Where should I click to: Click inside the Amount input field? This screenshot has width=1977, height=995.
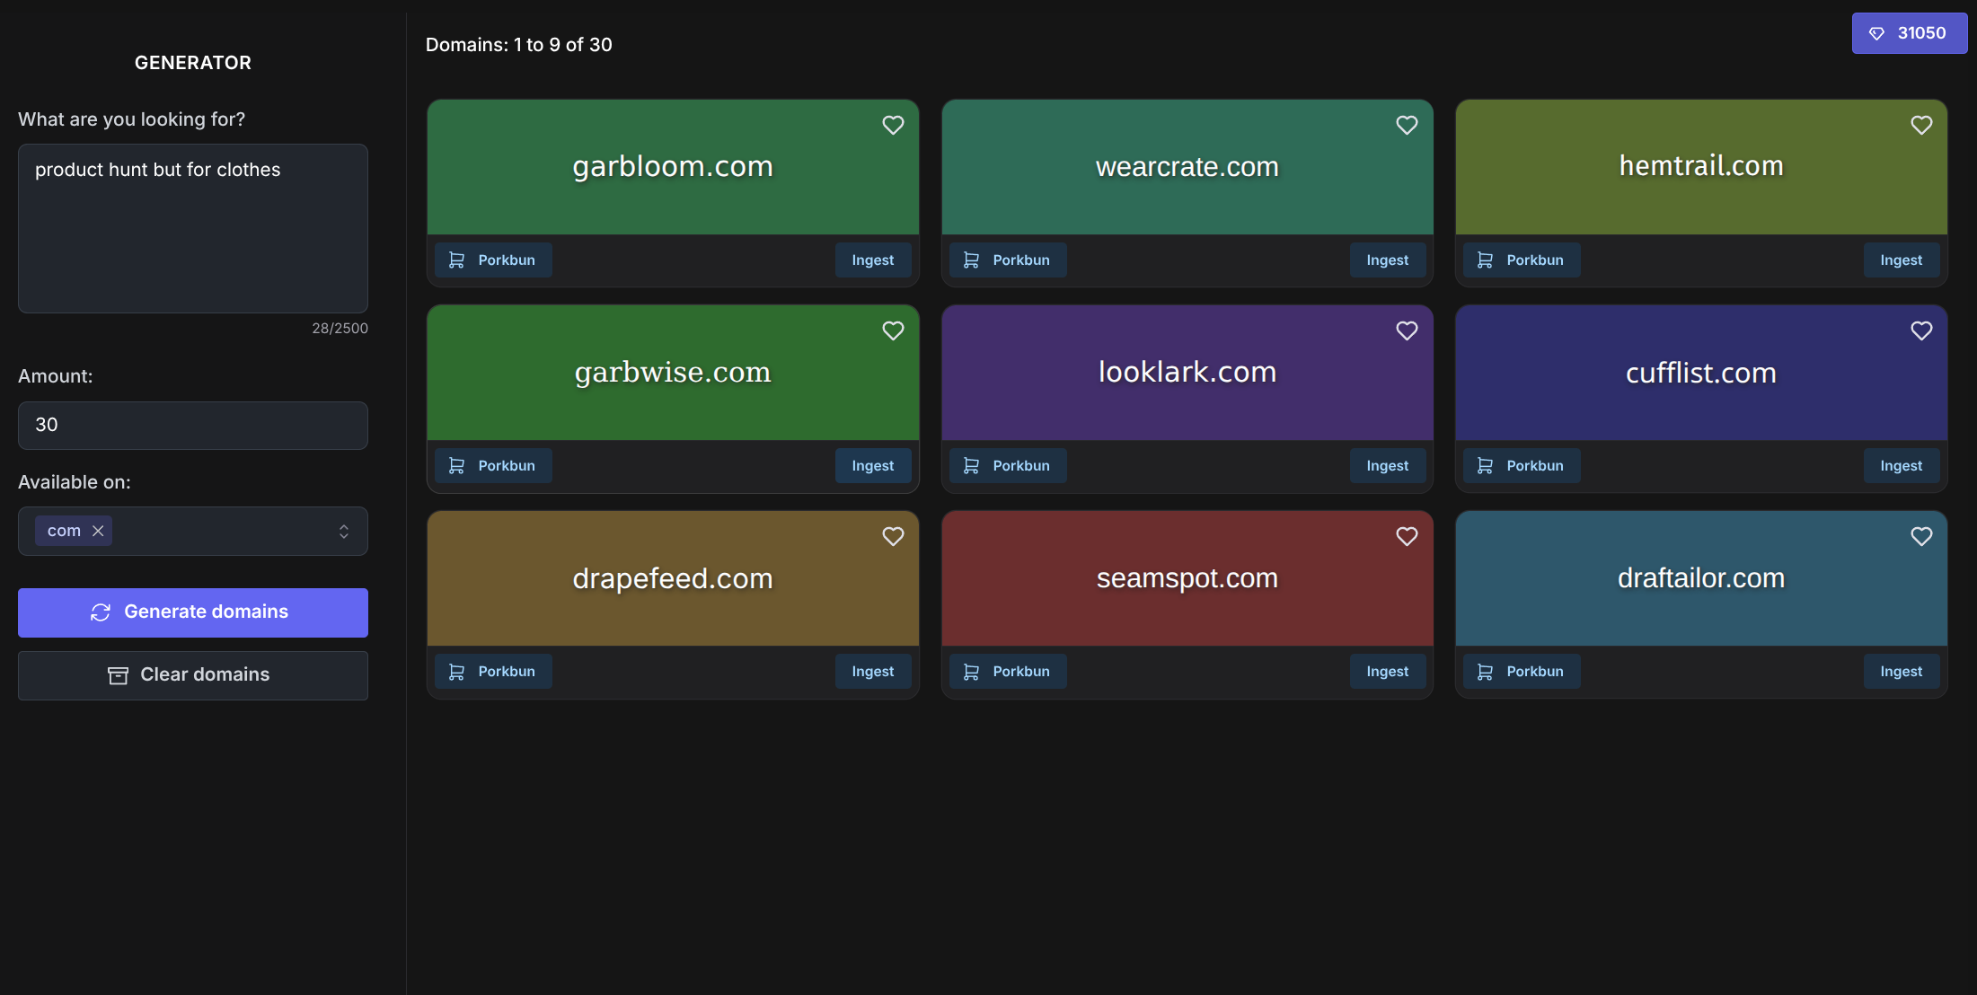192,425
